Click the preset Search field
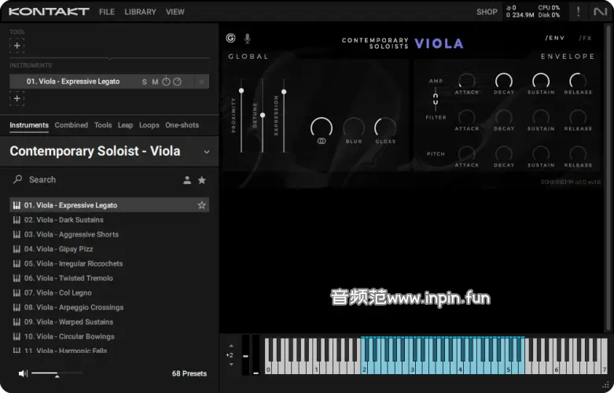 (x=94, y=180)
